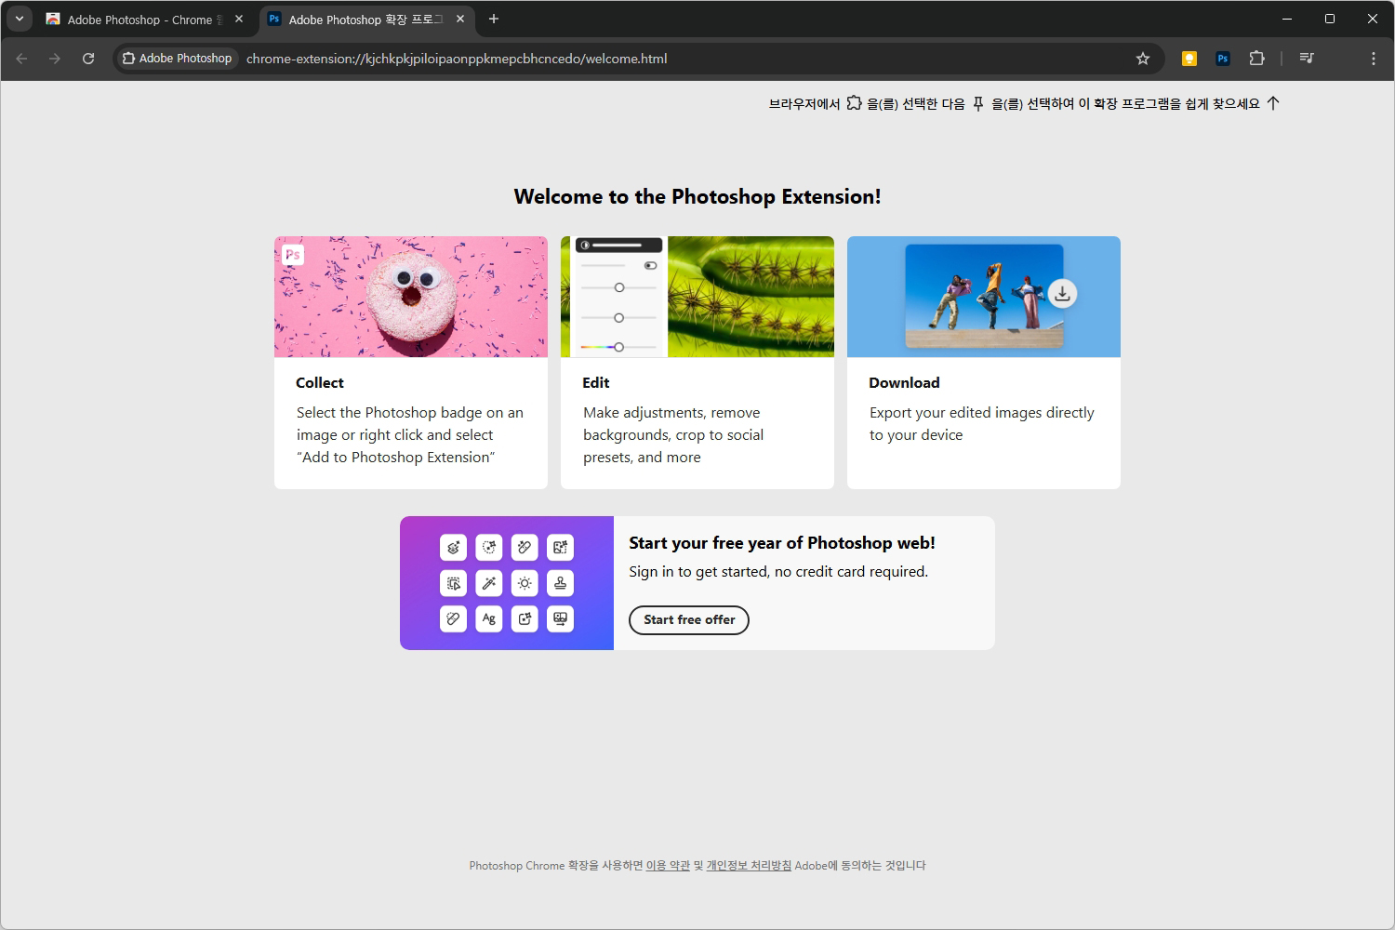Open the Extensions puzzle piece menu
1395x930 pixels.
[1256, 59]
